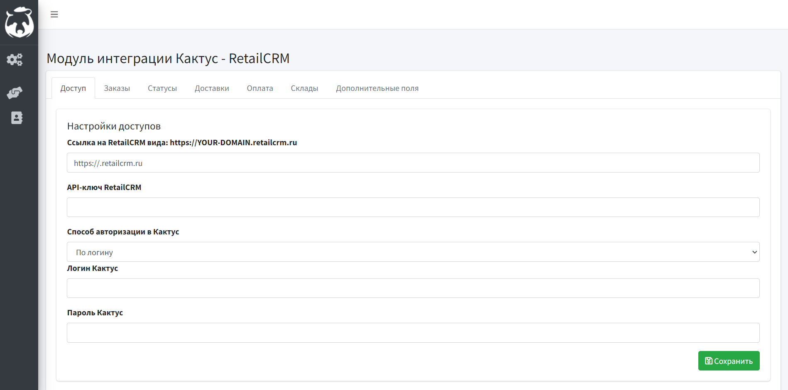Screen dimensions: 788x390
Task: Open the handshake integrations sidebar icon
Action: (x=15, y=93)
